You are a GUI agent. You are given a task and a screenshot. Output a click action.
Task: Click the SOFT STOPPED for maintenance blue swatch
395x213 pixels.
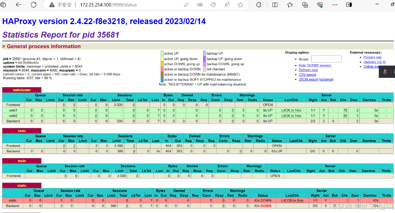pos(162,79)
